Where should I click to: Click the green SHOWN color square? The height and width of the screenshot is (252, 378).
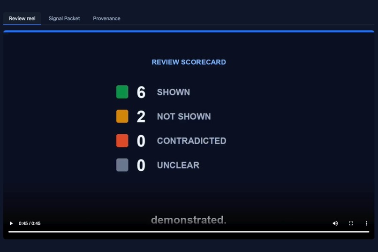(122, 92)
